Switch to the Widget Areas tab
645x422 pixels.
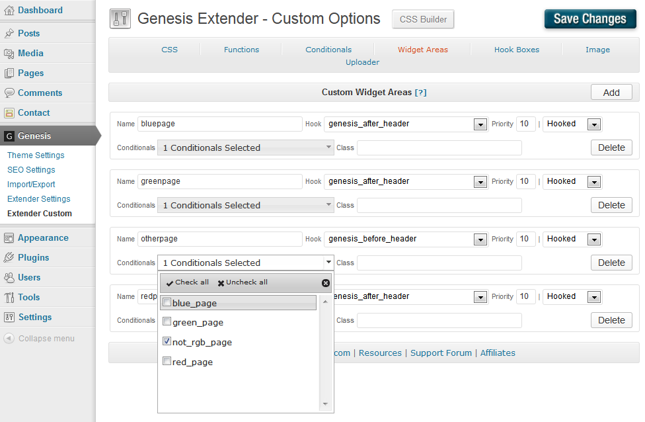click(x=422, y=50)
